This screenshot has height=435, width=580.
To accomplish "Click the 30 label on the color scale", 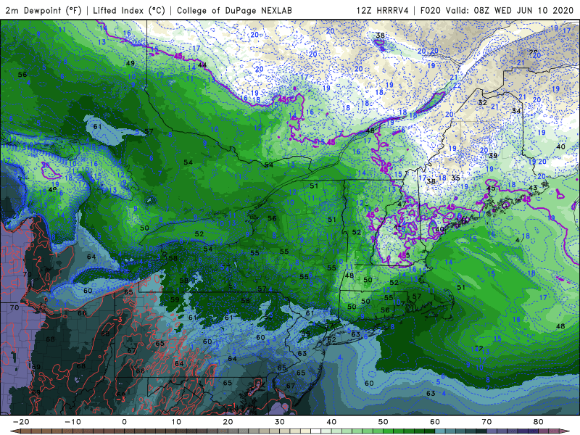I will 280,422.
